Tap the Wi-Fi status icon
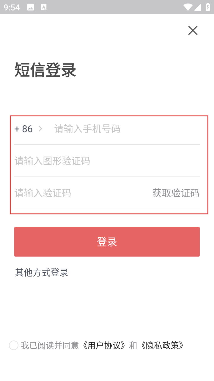The height and width of the screenshot is (381, 214). pos(188,7)
